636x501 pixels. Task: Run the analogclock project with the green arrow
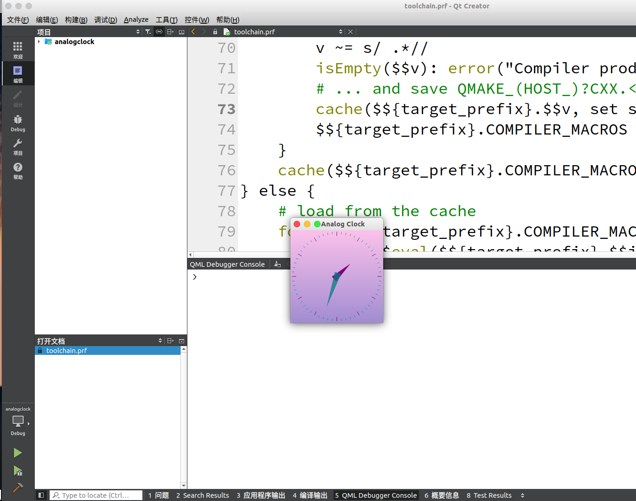pos(18,452)
